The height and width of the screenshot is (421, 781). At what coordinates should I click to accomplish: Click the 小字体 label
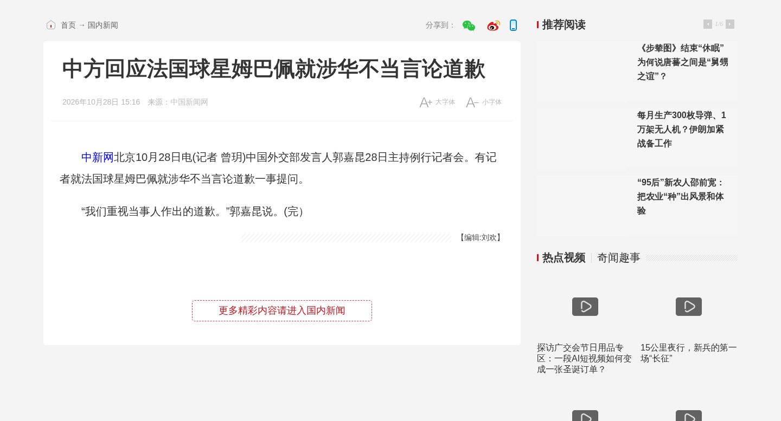coord(492,102)
